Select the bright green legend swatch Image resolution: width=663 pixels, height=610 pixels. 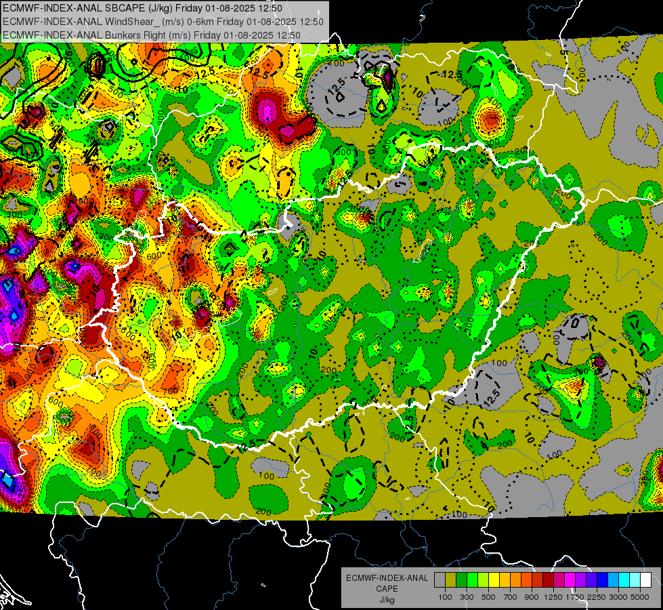pyautogui.click(x=472, y=580)
